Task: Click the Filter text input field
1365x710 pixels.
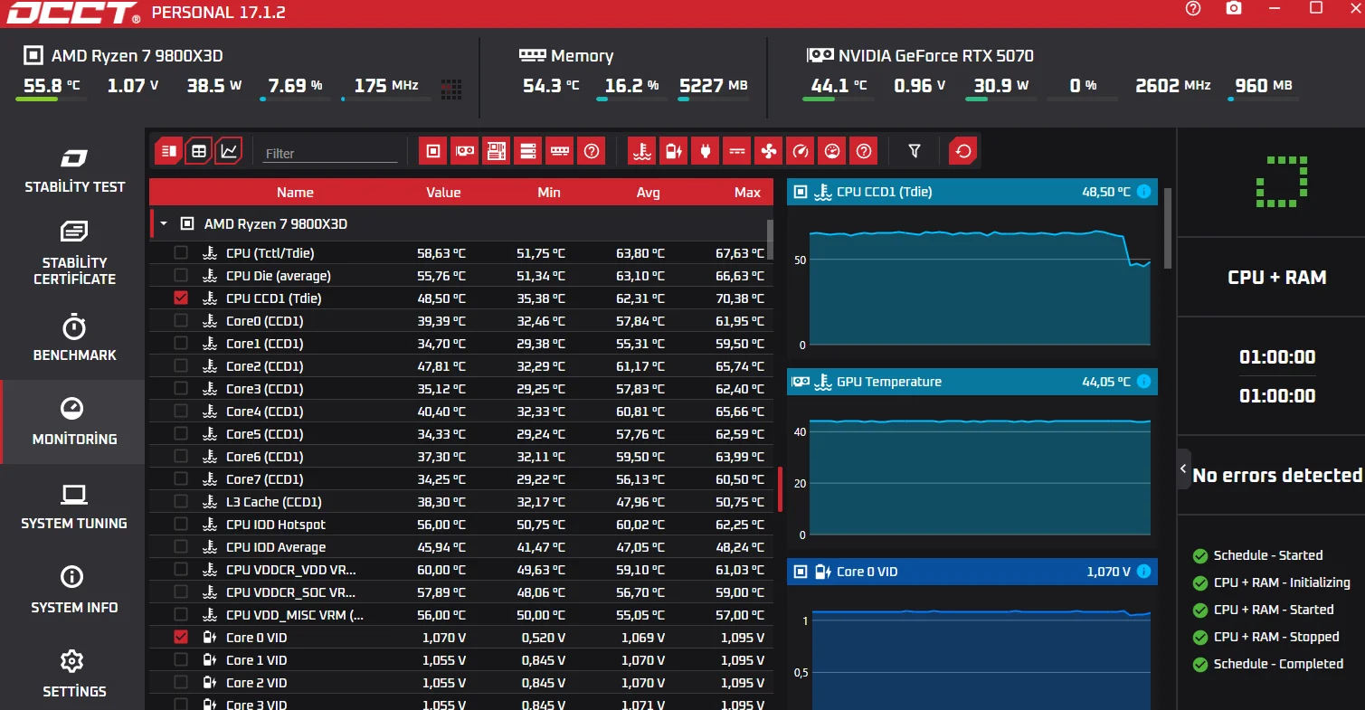Action: 330,153
